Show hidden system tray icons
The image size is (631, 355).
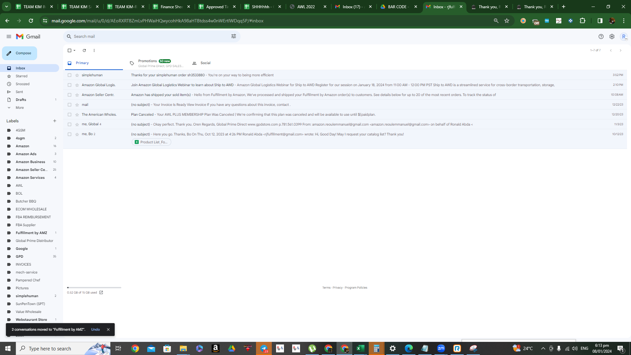point(543,348)
